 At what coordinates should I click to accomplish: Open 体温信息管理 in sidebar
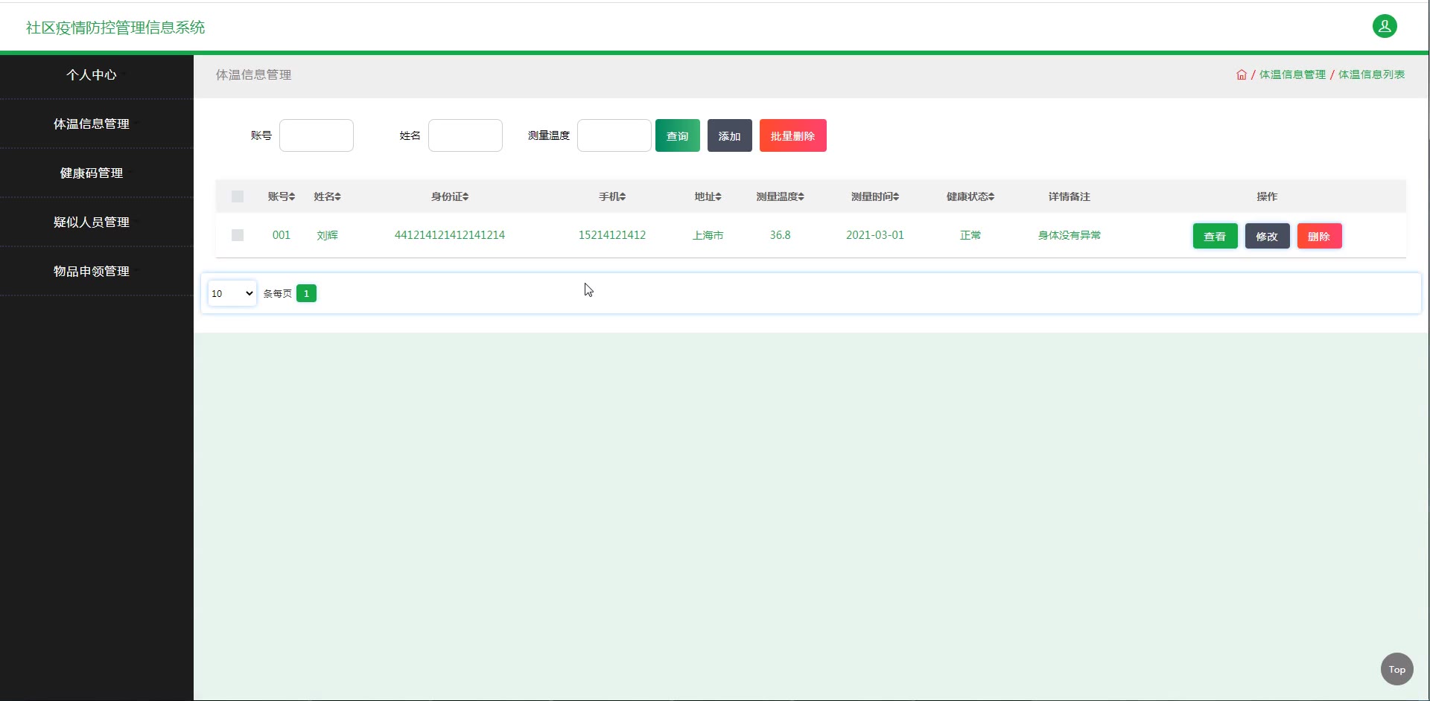[x=97, y=124]
